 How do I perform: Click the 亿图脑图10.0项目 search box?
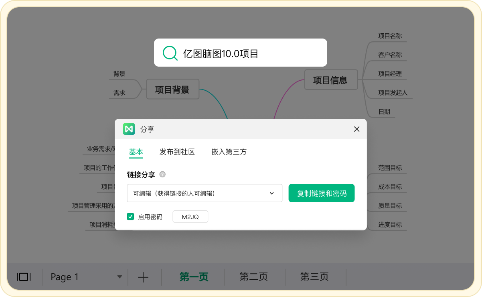pos(241,53)
